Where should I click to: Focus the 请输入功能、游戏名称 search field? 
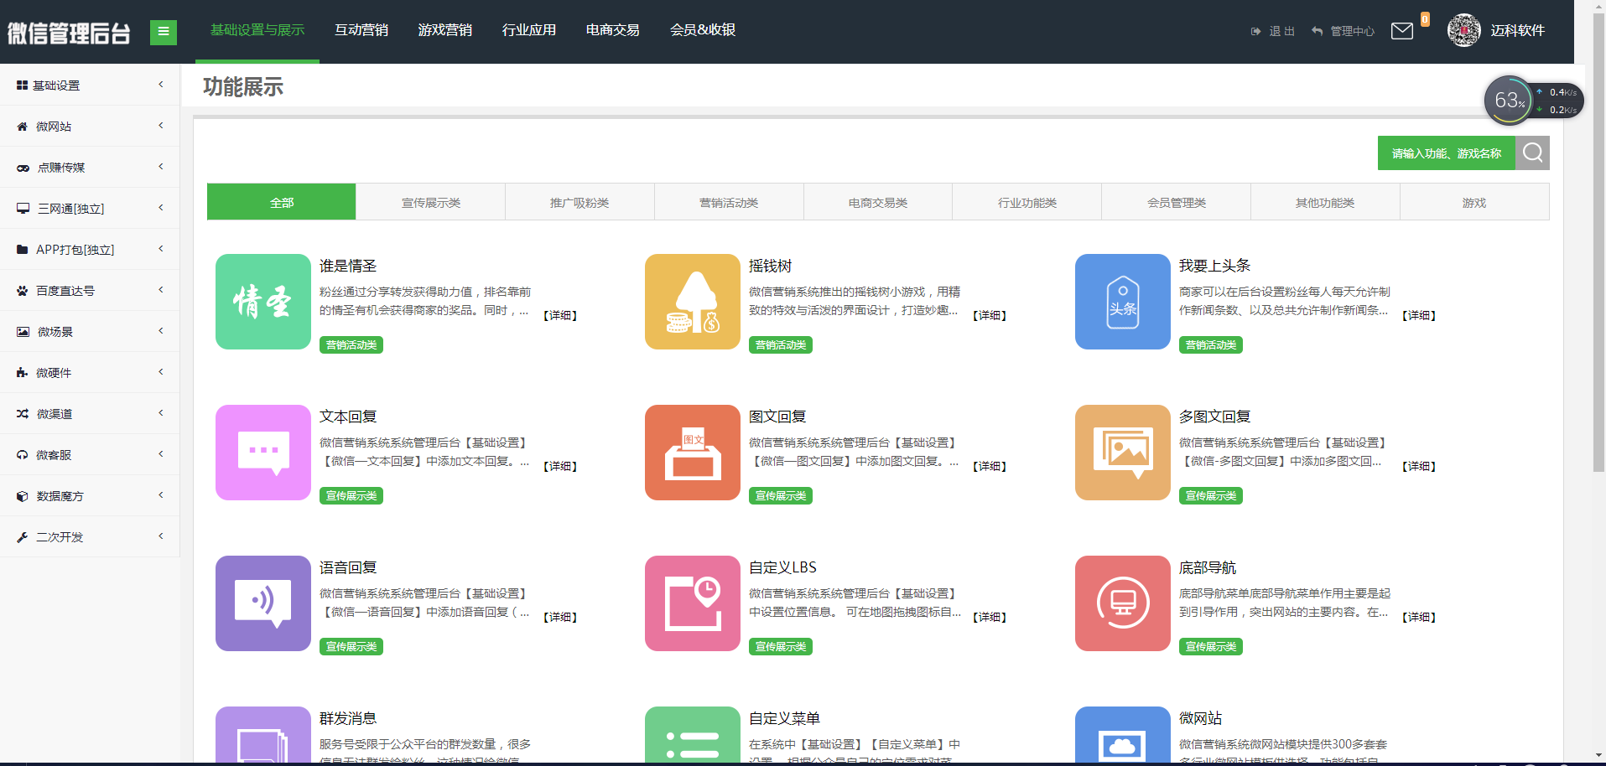pyautogui.click(x=1447, y=153)
